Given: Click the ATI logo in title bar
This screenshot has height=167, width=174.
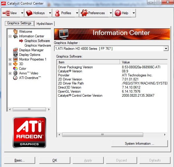Looking at the screenshot, I should (3, 3).
